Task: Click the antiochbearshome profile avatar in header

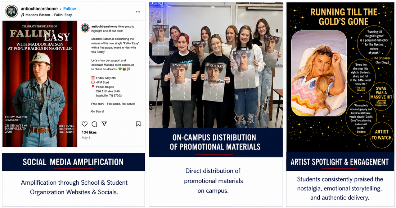Action: click(12, 11)
